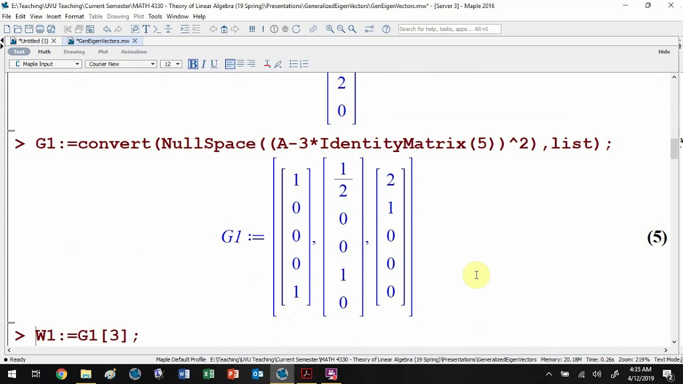Indent the section using the indent icon
Viewport: 683px width, 384px height.
coord(185,29)
